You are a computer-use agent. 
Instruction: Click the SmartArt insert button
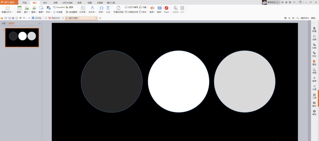(x=59, y=7)
